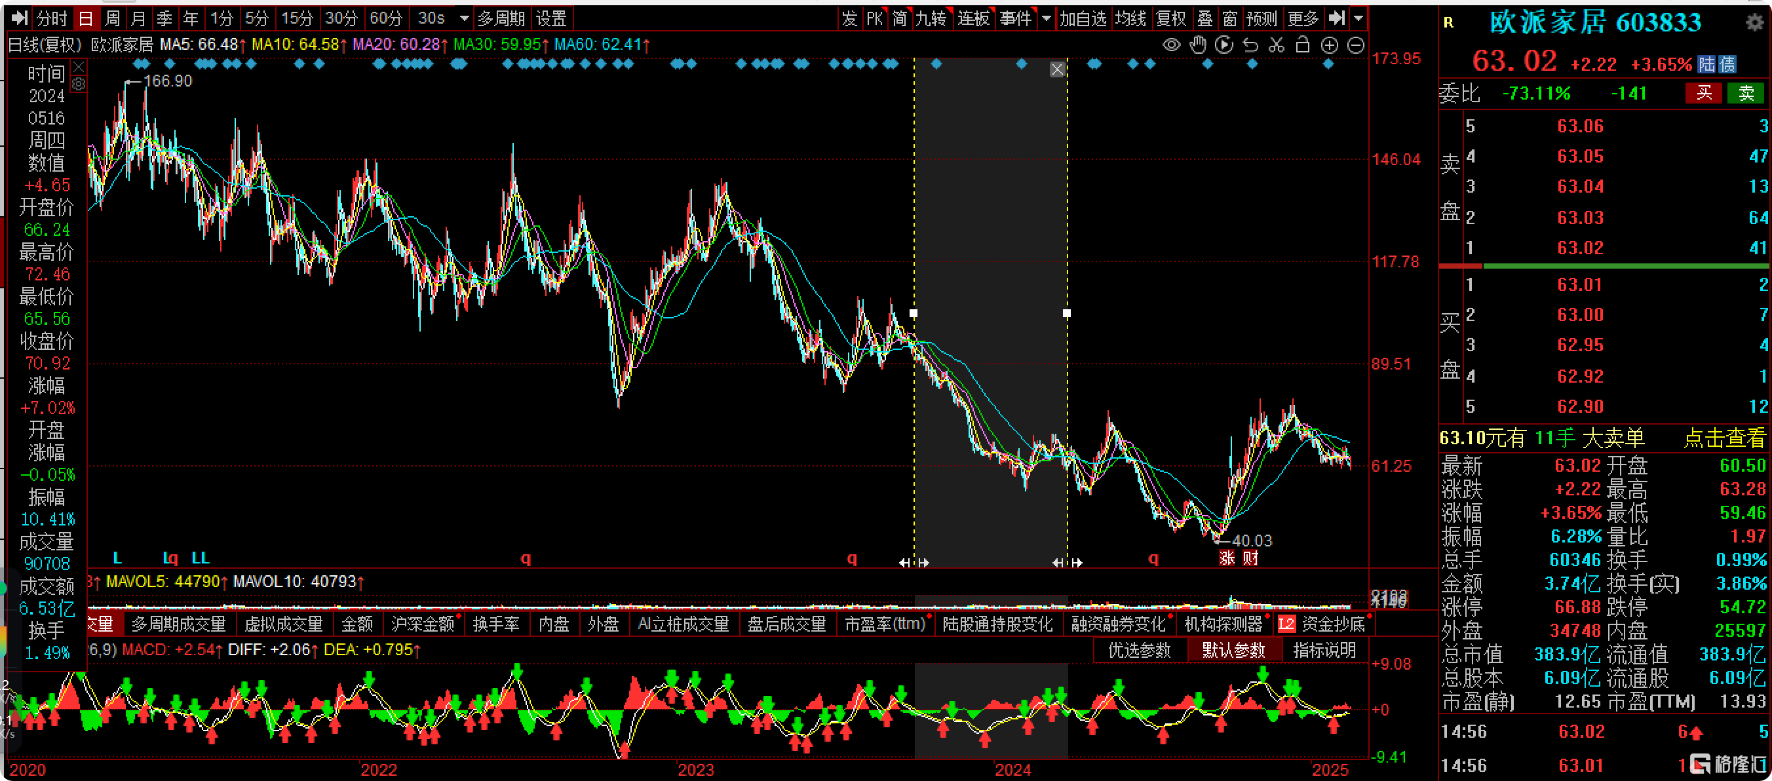Zoom in chart with plus icon

[x=1330, y=45]
